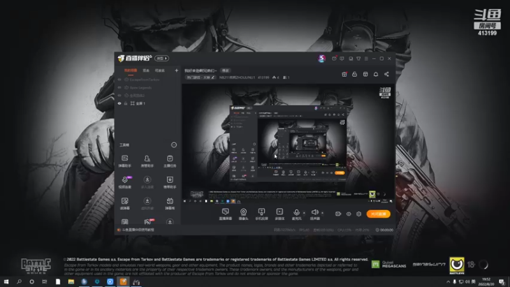Image resolution: width=510 pixels, height=287 pixels.
Task: Add a new scene with plus
Action: point(177,70)
